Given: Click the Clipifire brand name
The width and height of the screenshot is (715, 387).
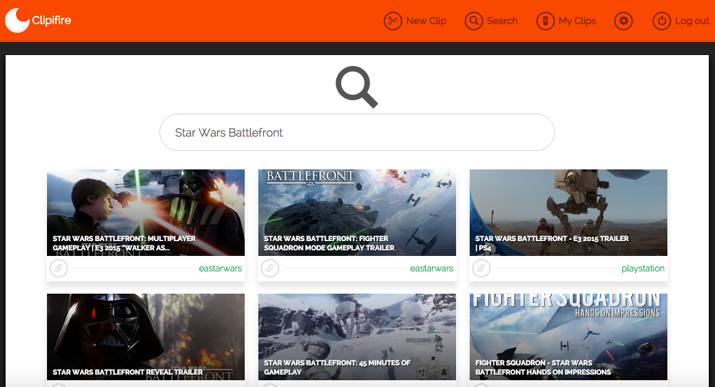Looking at the screenshot, I should pyautogui.click(x=51, y=20).
